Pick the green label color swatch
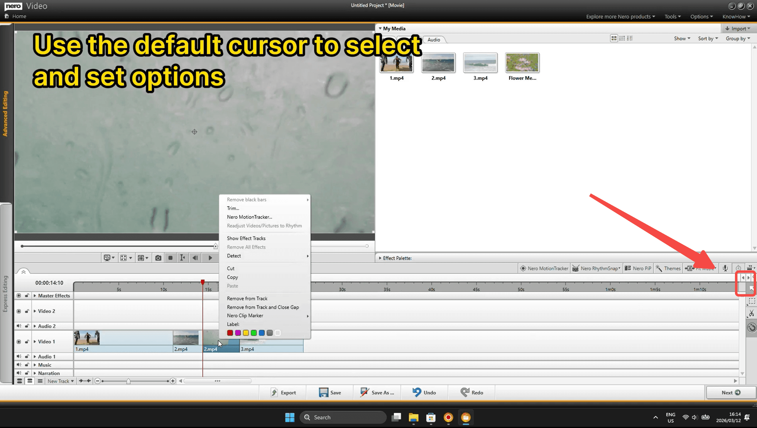This screenshot has width=757, height=428. tap(254, 333)
